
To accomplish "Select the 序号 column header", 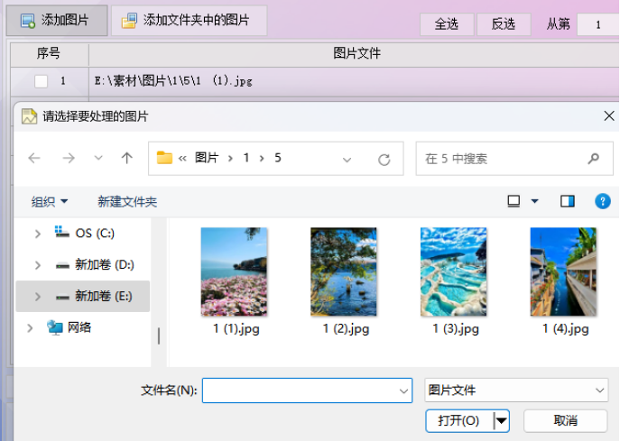I will tap(49, 54).
